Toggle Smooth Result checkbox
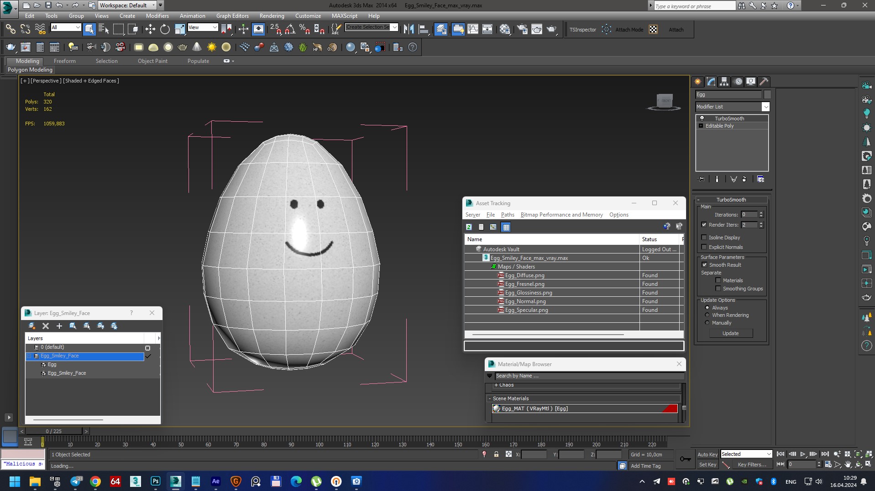 click(x=704, y=265)
